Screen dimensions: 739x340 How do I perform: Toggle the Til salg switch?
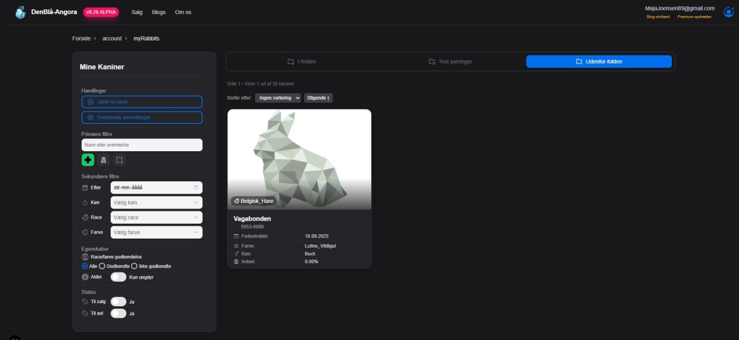[118, 302]
